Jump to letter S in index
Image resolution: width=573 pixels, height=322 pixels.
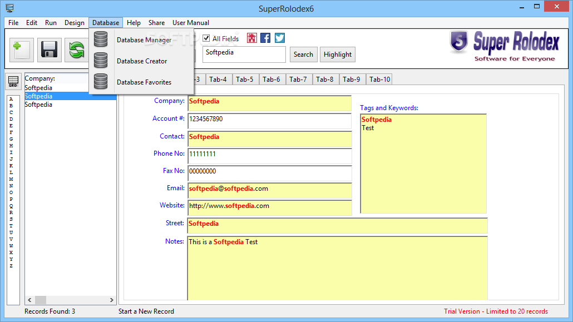tap(11, 219)
